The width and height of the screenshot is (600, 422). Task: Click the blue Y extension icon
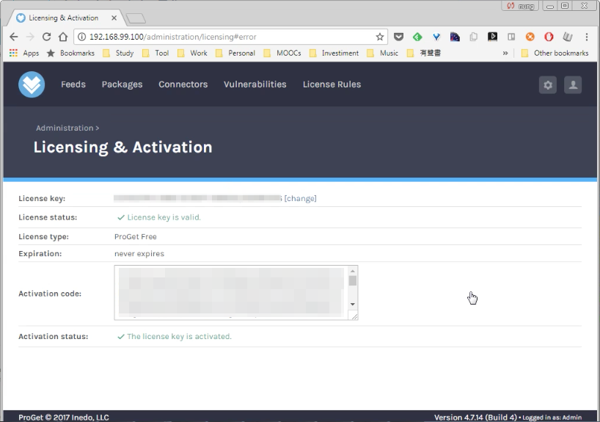(436, 37)
